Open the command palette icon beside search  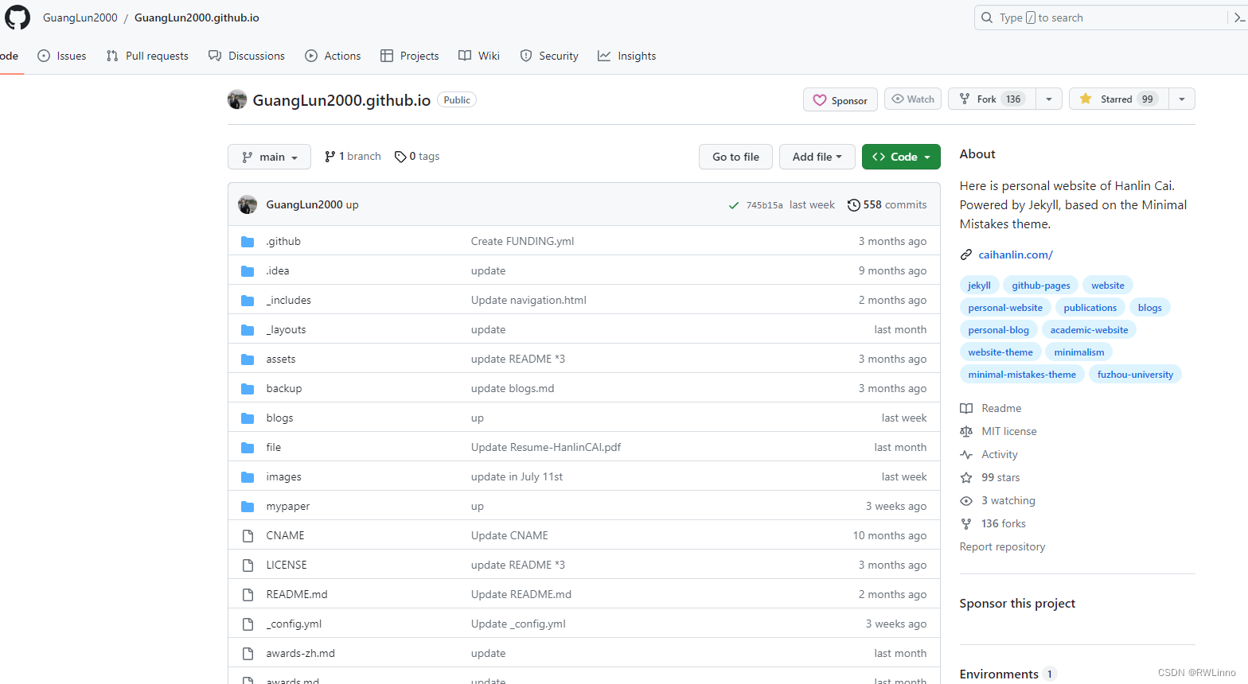click(1239, 17)
